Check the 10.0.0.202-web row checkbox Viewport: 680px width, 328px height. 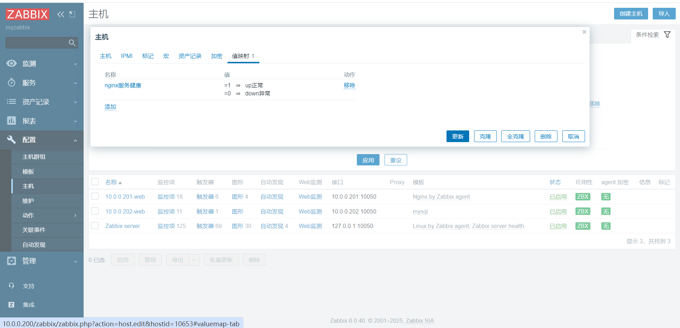[x=95, y=211]
